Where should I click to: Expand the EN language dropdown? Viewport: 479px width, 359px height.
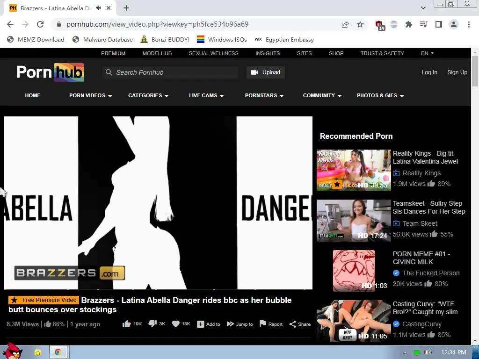click(x=427, y=53)
